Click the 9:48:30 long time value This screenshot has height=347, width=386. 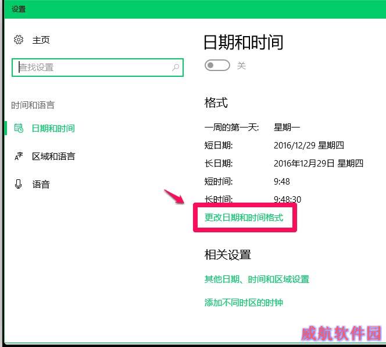(288, 199)
